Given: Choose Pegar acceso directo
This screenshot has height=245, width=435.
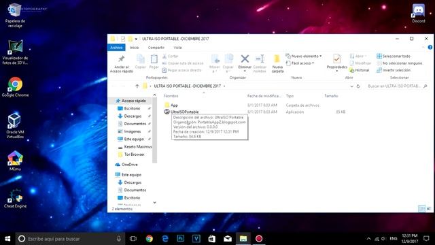Looking at the screenshot, I should tap(181, 70).
